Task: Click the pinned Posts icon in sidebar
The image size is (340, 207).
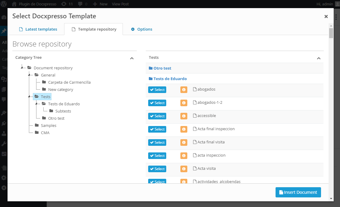Action: (x=4, y=31)
